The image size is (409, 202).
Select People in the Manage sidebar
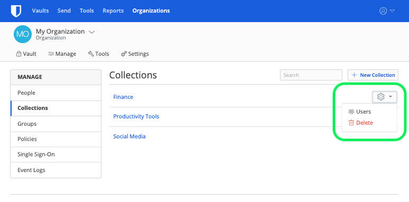point(56,93)
